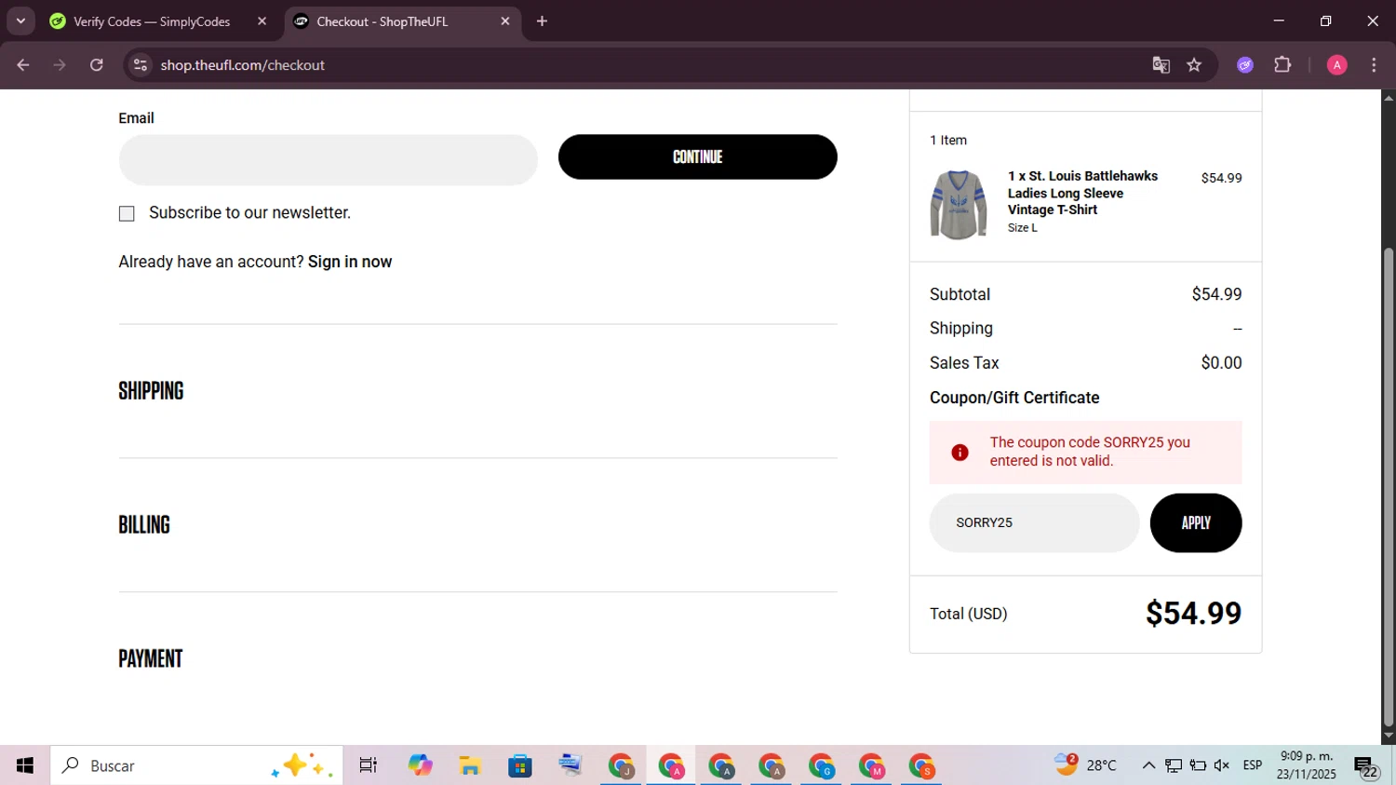Open the notification center with 22 badge
Viewport: 1396px width, 785px height.
[x=1367, y=766]
